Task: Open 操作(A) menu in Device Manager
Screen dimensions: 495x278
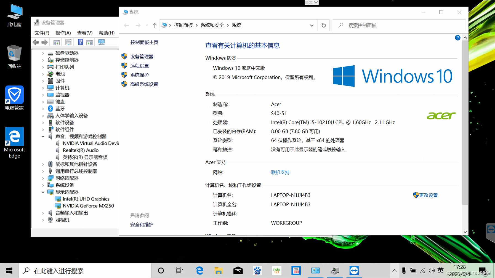Action: [63, 33]
